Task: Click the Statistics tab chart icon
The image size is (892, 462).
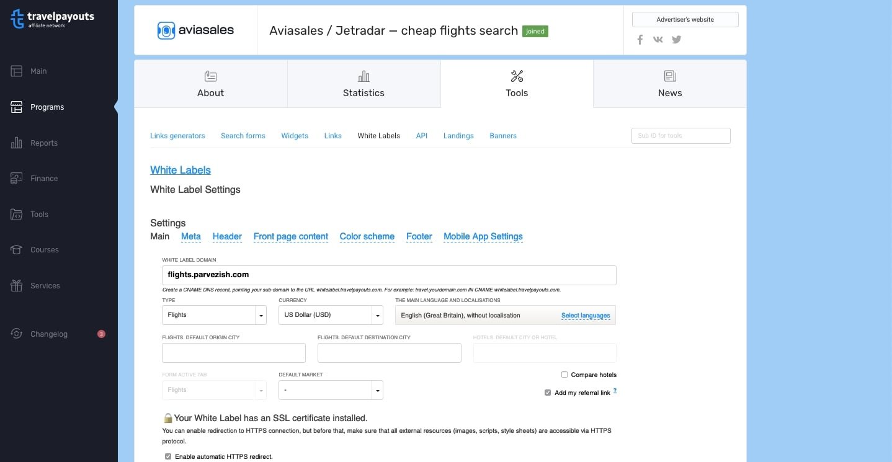Action: (x=363, y=76)
